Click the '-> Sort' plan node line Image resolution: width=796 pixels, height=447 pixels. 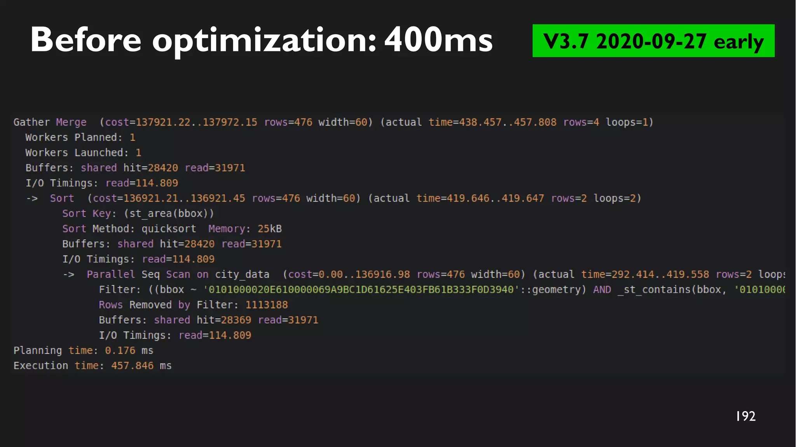point(333,198)
